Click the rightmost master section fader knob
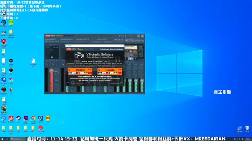The width and height of the screenshot is (252, 141). point(142,81)
